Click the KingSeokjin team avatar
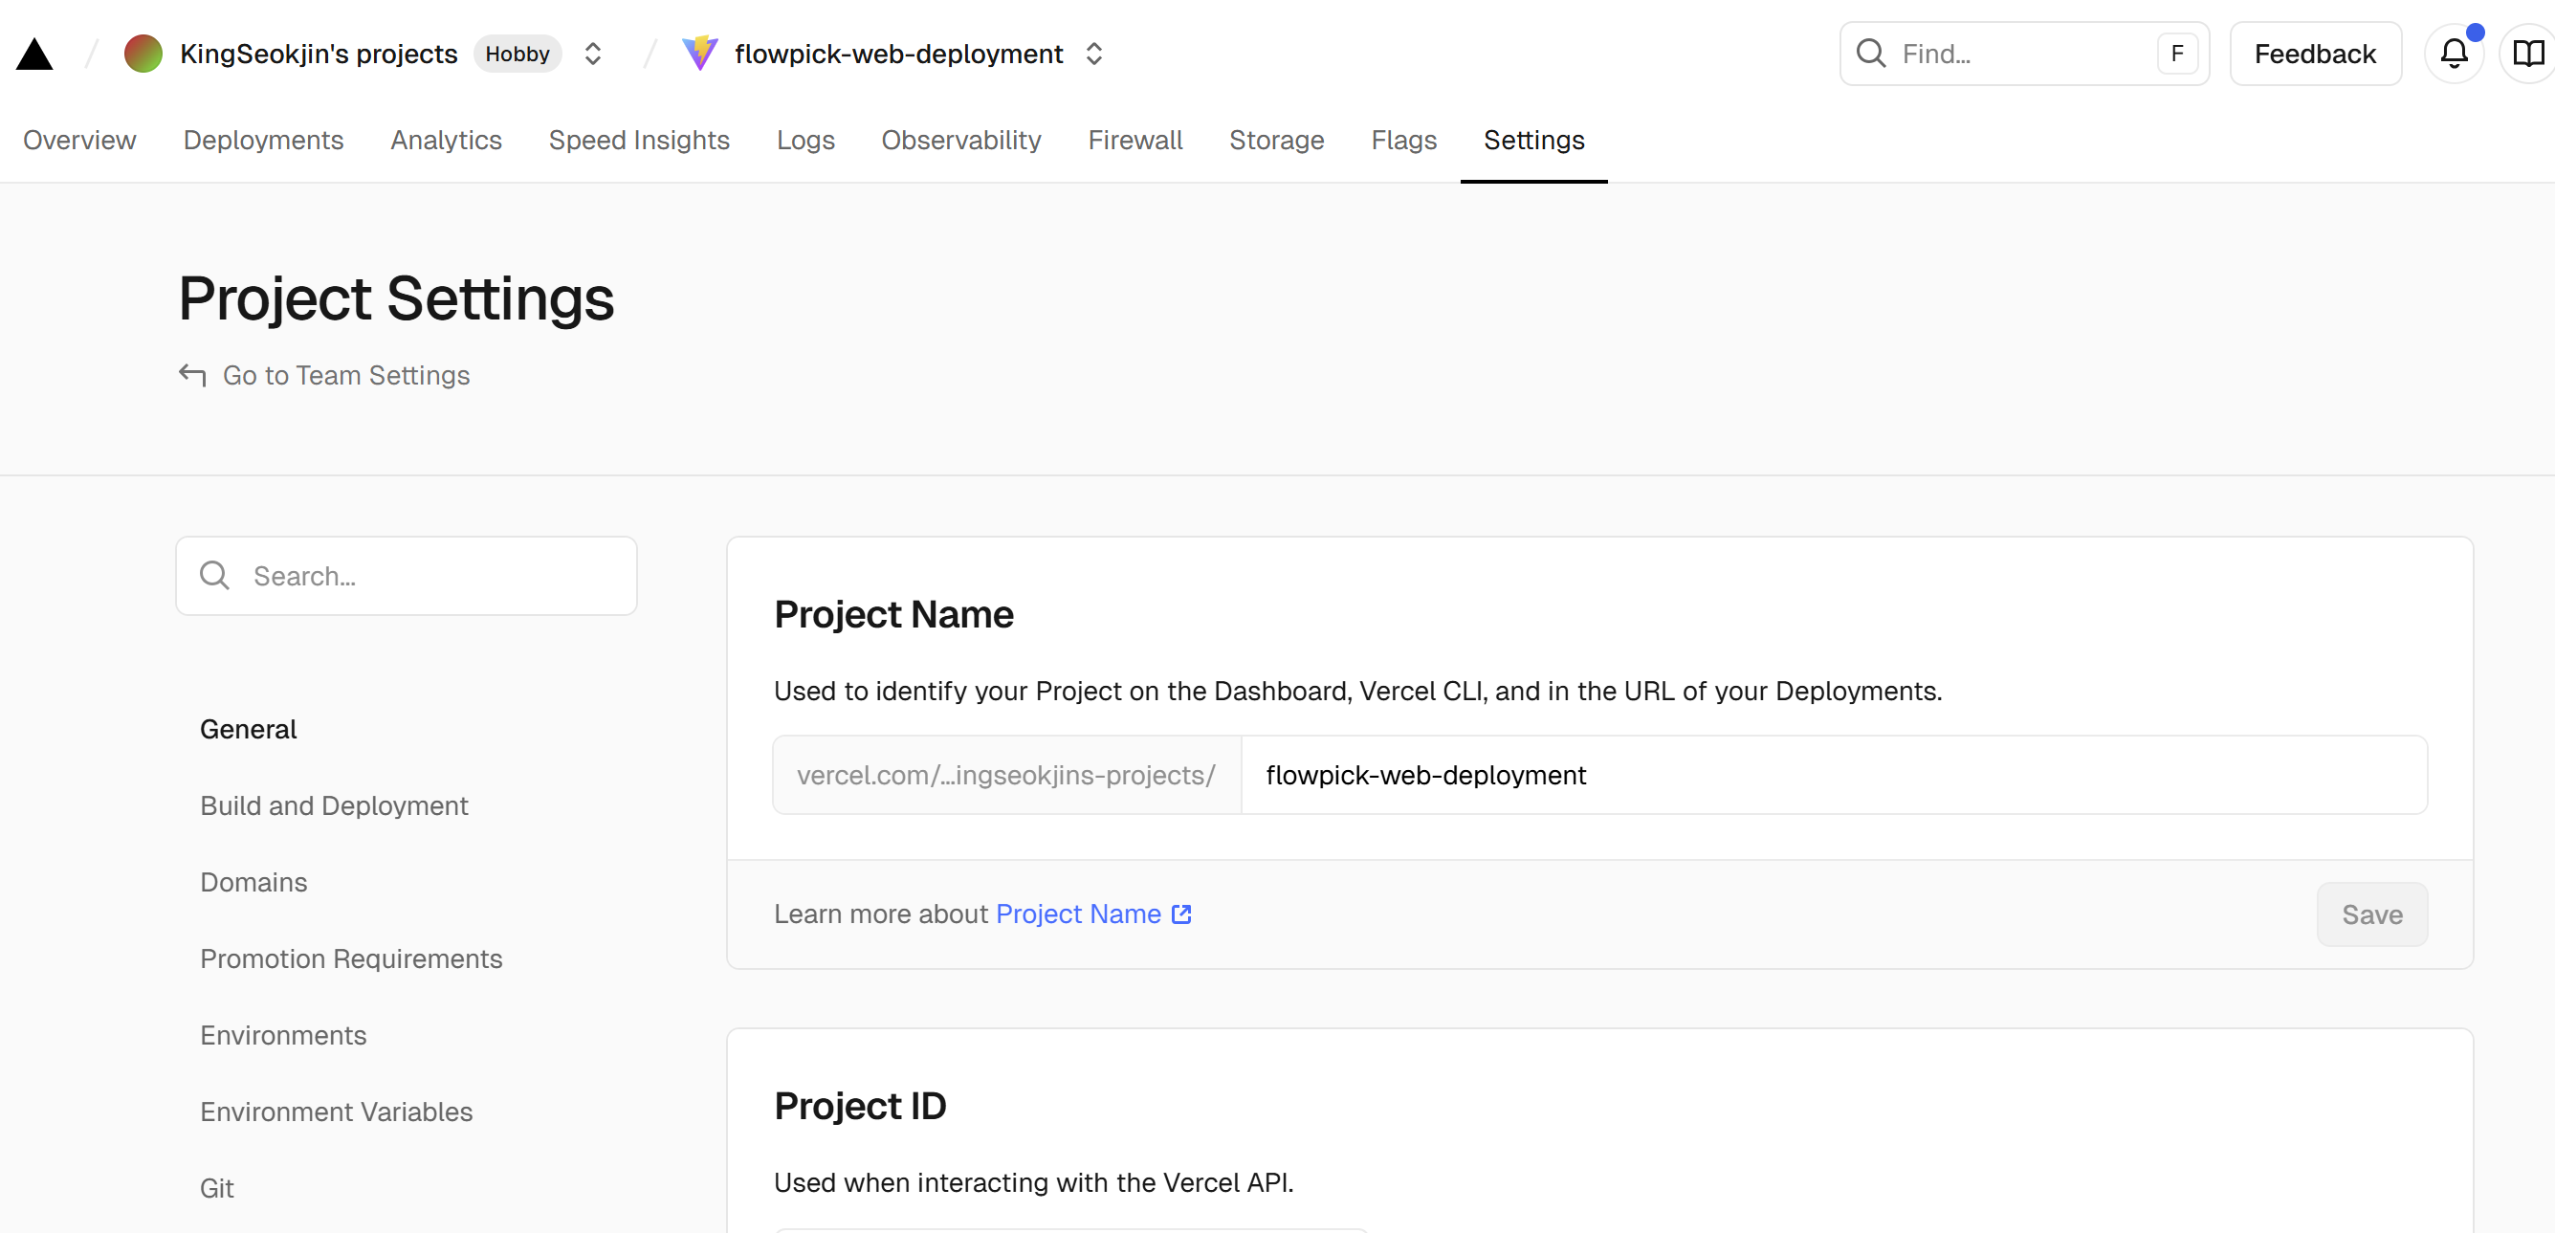Viewport: 2555px width, 1233px height. 143,54
